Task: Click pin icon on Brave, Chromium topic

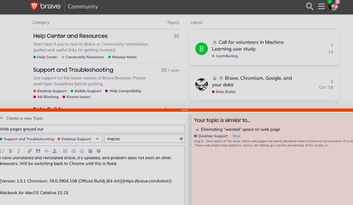Action: click(221, 78)
